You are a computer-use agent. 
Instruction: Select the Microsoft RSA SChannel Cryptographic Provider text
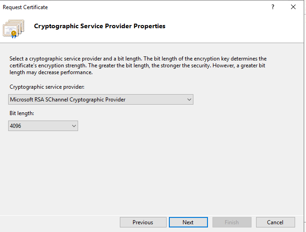68,100
